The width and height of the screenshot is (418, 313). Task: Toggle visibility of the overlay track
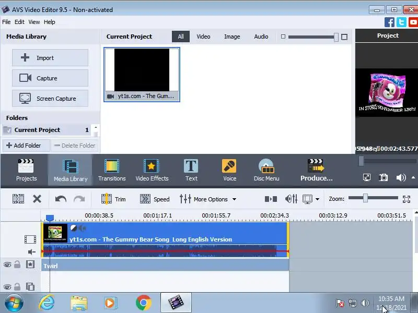click(x=7, y=287)
